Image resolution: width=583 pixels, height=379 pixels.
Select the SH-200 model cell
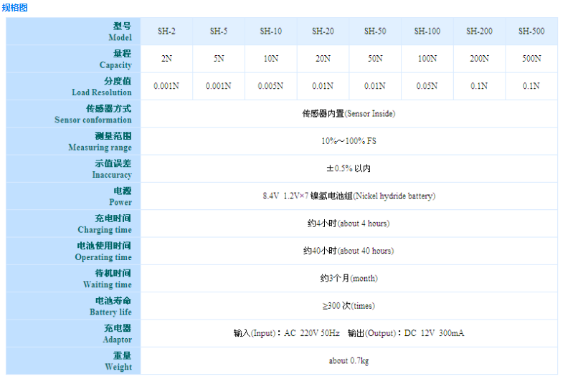point(479,32)
